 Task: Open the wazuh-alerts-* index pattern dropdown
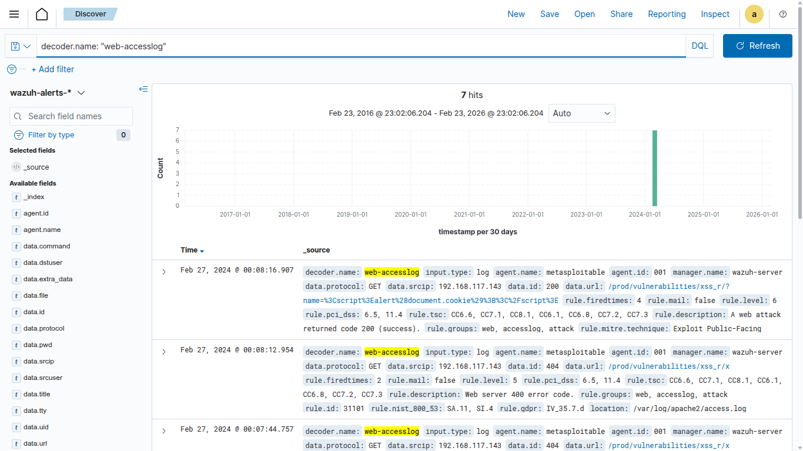tap(48, 93)
